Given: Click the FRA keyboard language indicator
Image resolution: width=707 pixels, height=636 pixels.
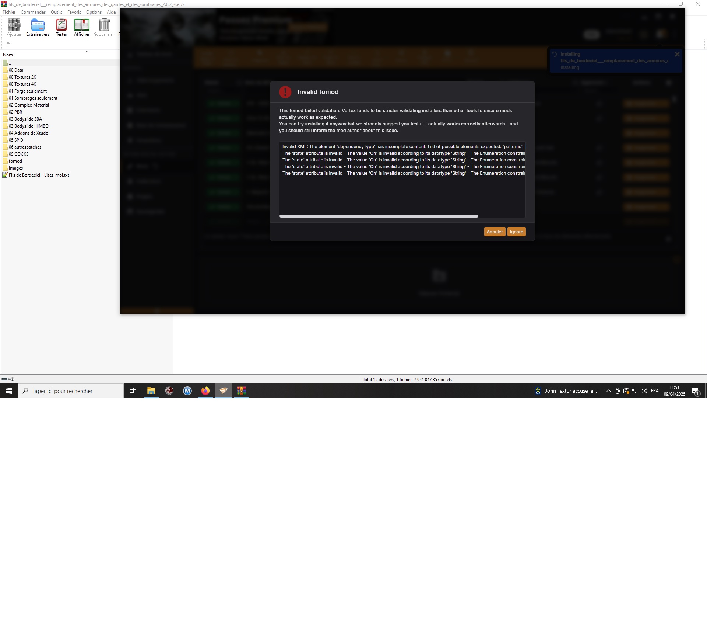Looking at the screenshot, I should click(x=655, y=391).
